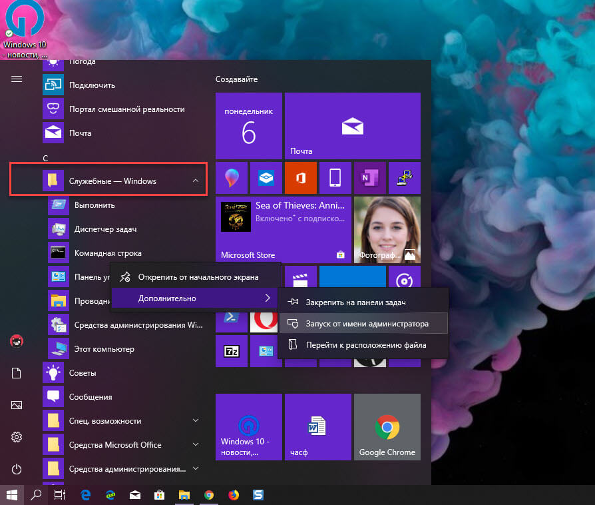Open the calendar tile showing понедельник 6

(249, 126)
